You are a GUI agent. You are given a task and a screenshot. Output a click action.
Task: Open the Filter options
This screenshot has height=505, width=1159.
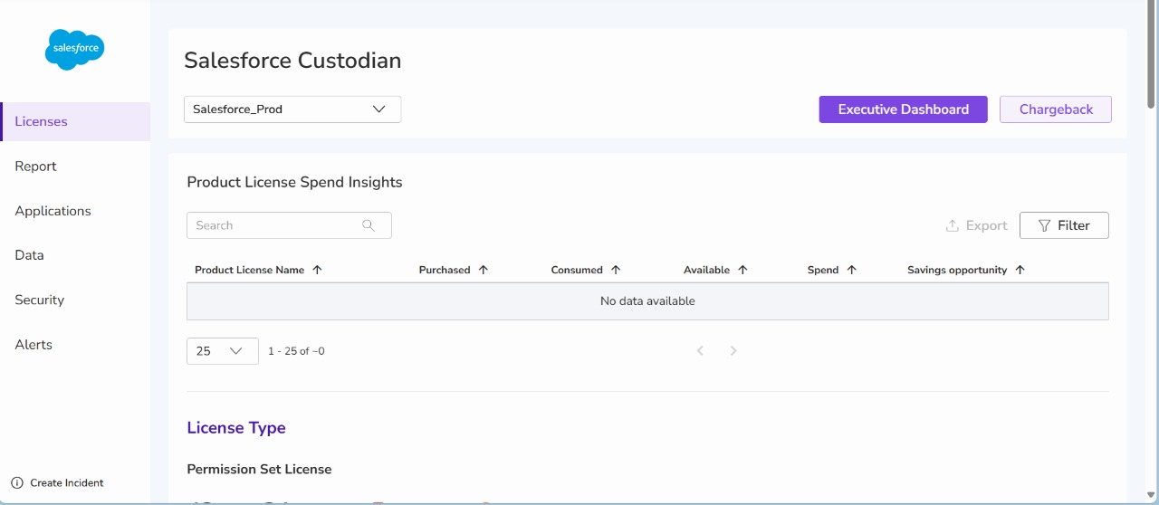(1064, 225)
